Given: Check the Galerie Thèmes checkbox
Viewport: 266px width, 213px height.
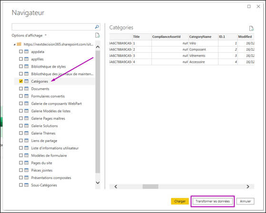Looking at the screenshot, I should coord(21,133).
